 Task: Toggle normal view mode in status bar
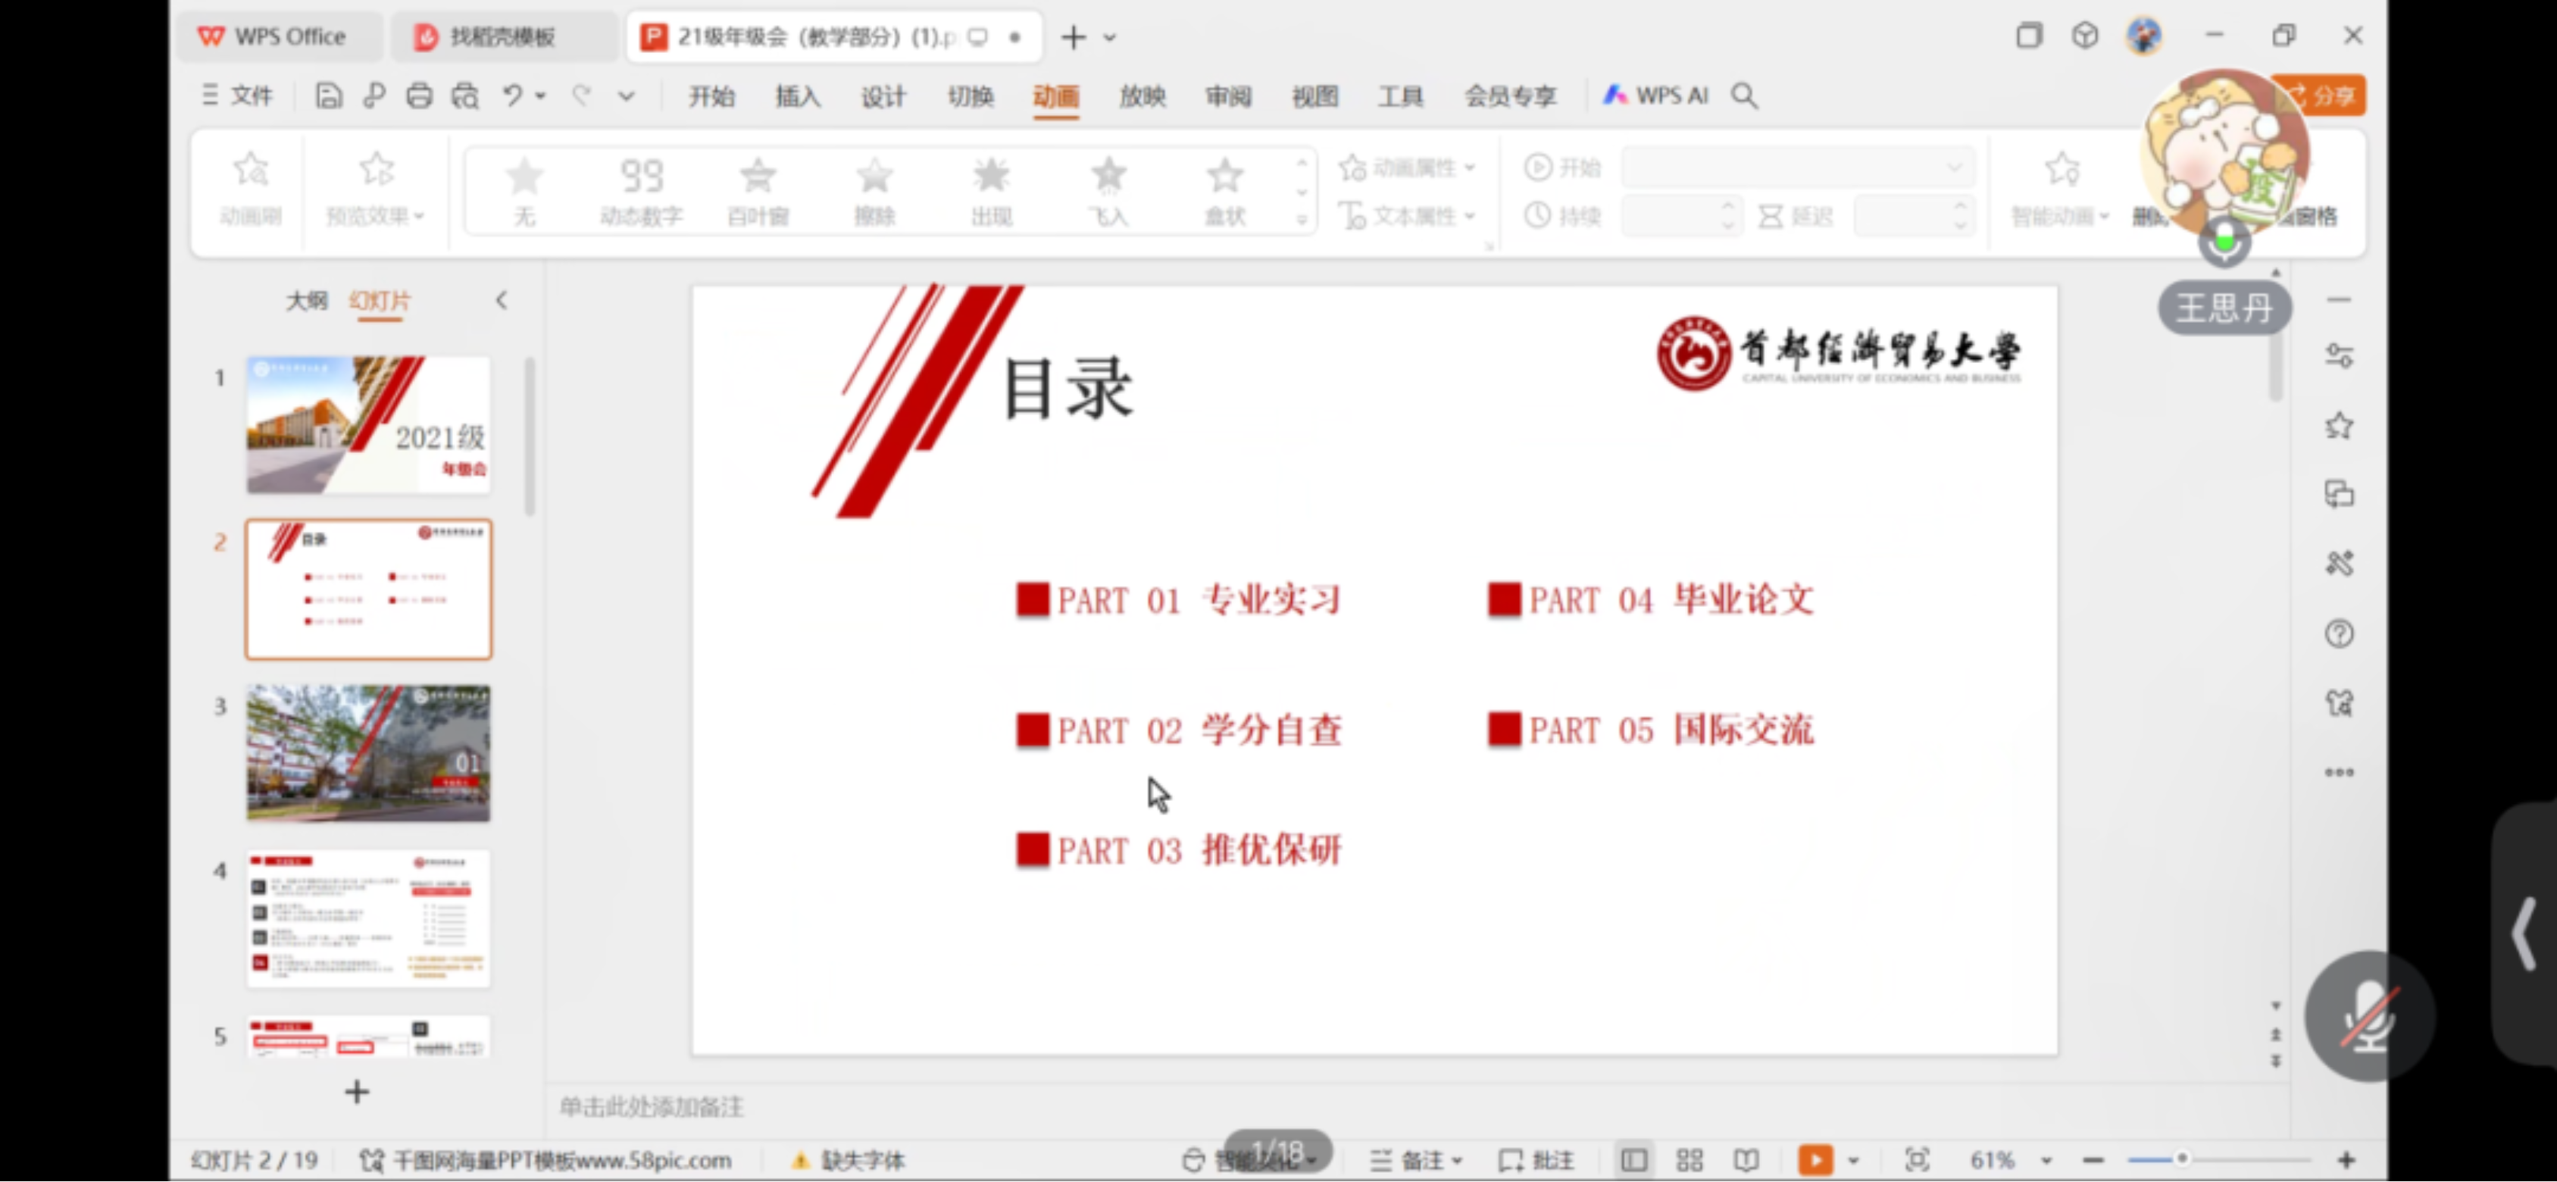tap(1634, 1159)
